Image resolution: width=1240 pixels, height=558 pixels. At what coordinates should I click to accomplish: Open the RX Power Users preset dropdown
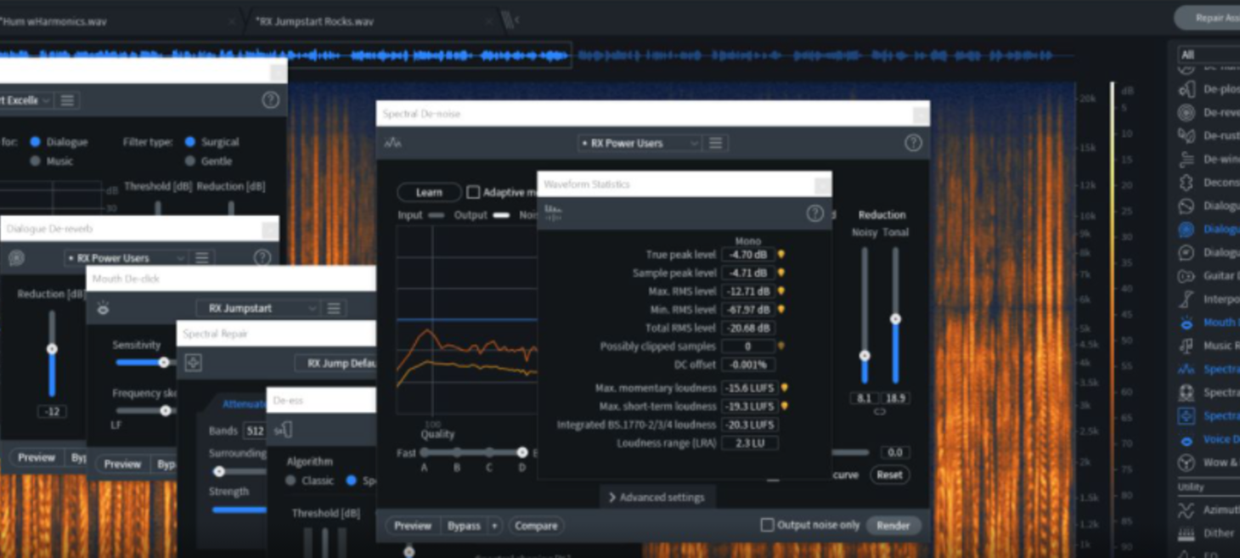(x=639, y=143)
